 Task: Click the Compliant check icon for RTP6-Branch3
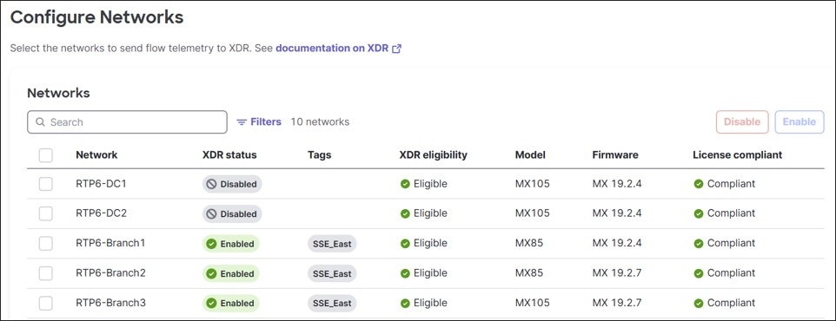(x=699, y=303)
